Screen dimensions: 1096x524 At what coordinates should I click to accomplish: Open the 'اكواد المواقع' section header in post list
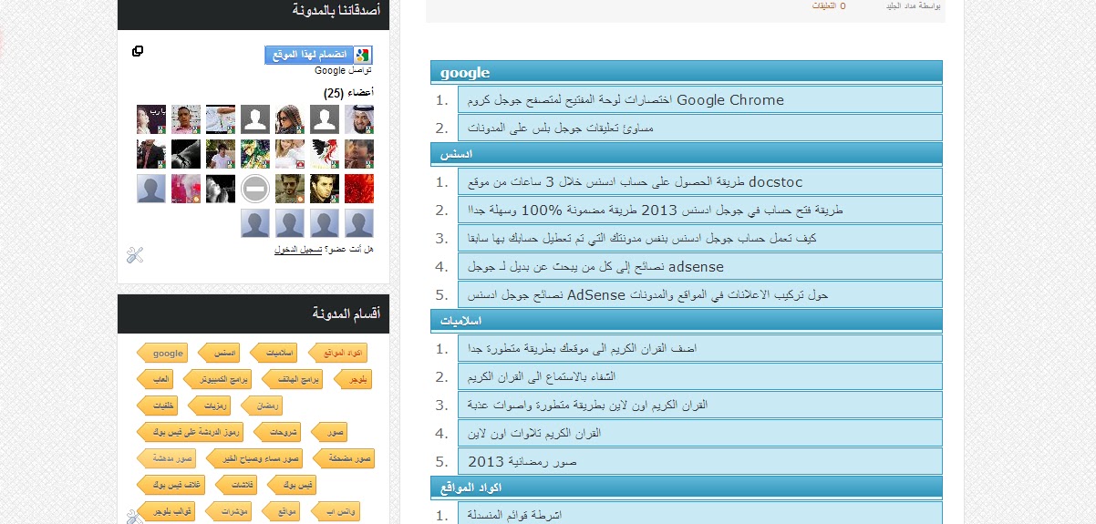[x=687, y=488]
